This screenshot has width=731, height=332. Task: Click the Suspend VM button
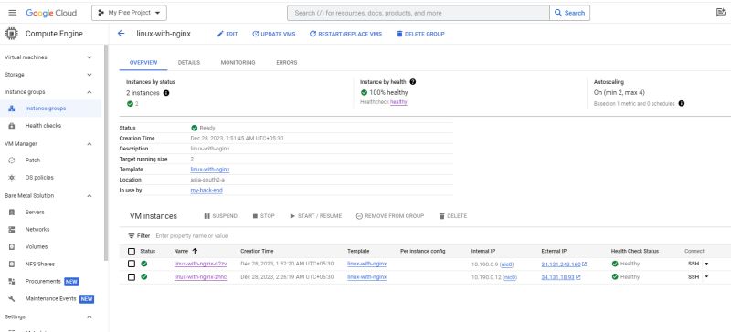[220, 216]
